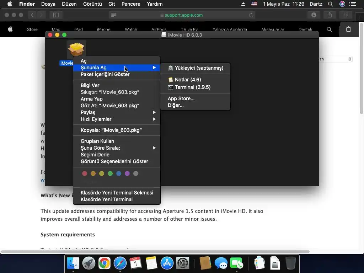Screen dimensions: 364x273
Task: Open the language dropdown on Apple page
Action: point(336,59)
